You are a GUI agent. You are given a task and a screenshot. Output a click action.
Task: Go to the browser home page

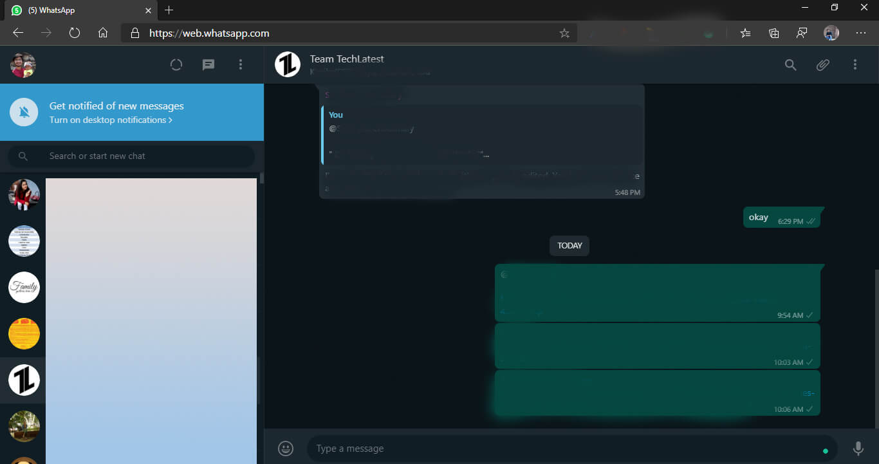point(103,33)
